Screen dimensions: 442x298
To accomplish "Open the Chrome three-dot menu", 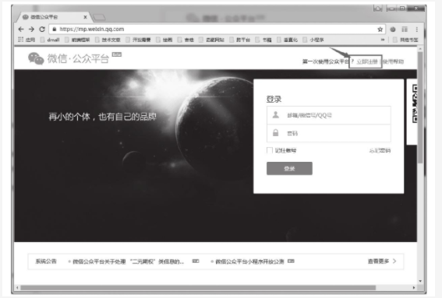I will pos(416,30).
